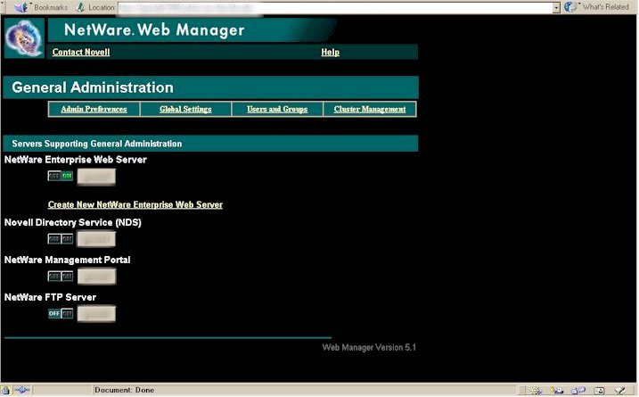Expand the Location bar history dropdown

(x=557, y=7)
